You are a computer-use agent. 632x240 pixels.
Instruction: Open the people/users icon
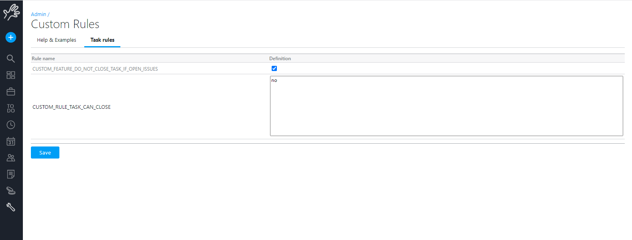pyautogui.click(x=11, y=158)
